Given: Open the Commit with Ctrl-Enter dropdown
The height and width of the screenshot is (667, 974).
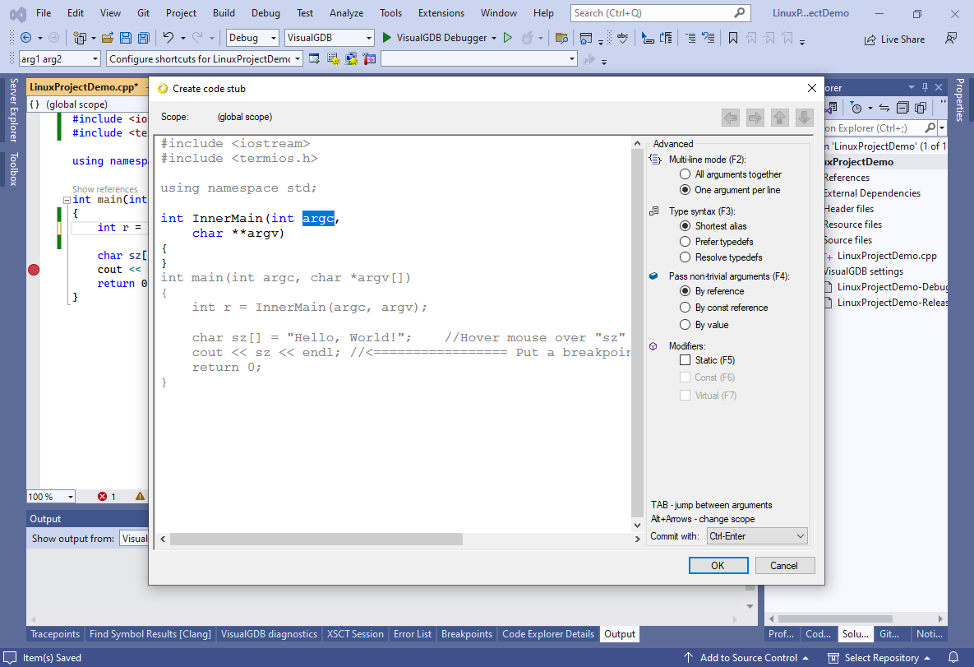Looking at the screenshot, I should (757, 536).
